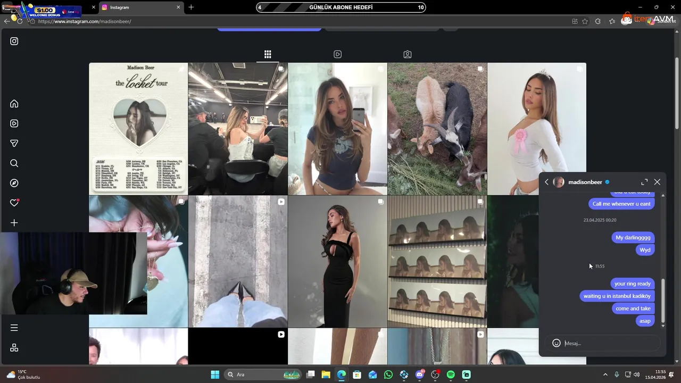Click the browser back arrow
The height and width of the screenshot is (383, 681).
[x=7, y=21]
